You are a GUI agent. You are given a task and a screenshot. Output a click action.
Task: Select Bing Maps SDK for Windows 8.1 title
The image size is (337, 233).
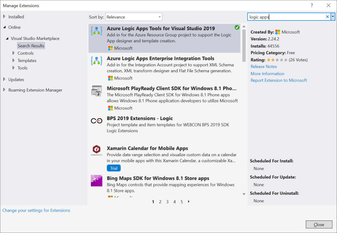(x=158, y=178)
